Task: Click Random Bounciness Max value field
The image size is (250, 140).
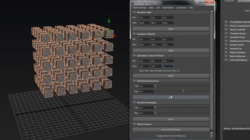Action: 146,91
